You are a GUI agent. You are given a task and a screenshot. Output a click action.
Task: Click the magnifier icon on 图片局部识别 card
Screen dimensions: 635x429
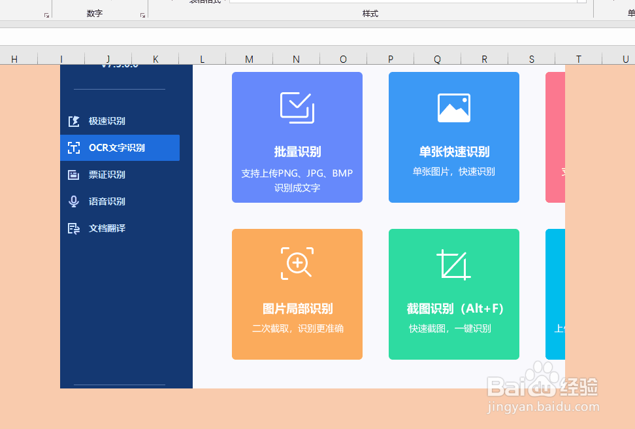coord(297,264)
